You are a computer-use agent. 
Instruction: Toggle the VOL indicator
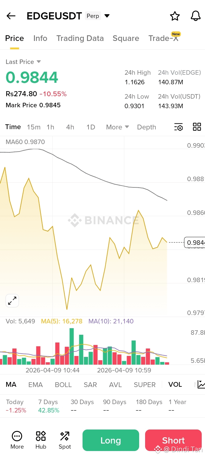pyautogui.click(x=175, y=385)
